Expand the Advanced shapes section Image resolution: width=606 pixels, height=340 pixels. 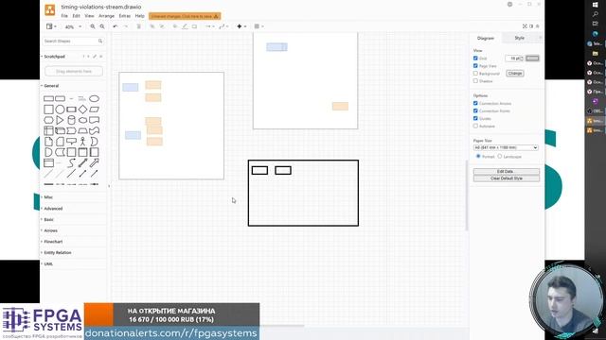point(53,209)
